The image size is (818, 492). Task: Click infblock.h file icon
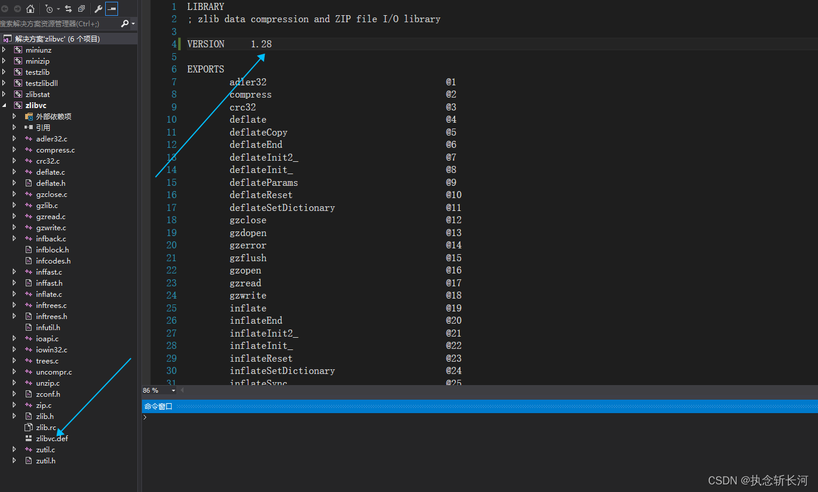[29, 250]
